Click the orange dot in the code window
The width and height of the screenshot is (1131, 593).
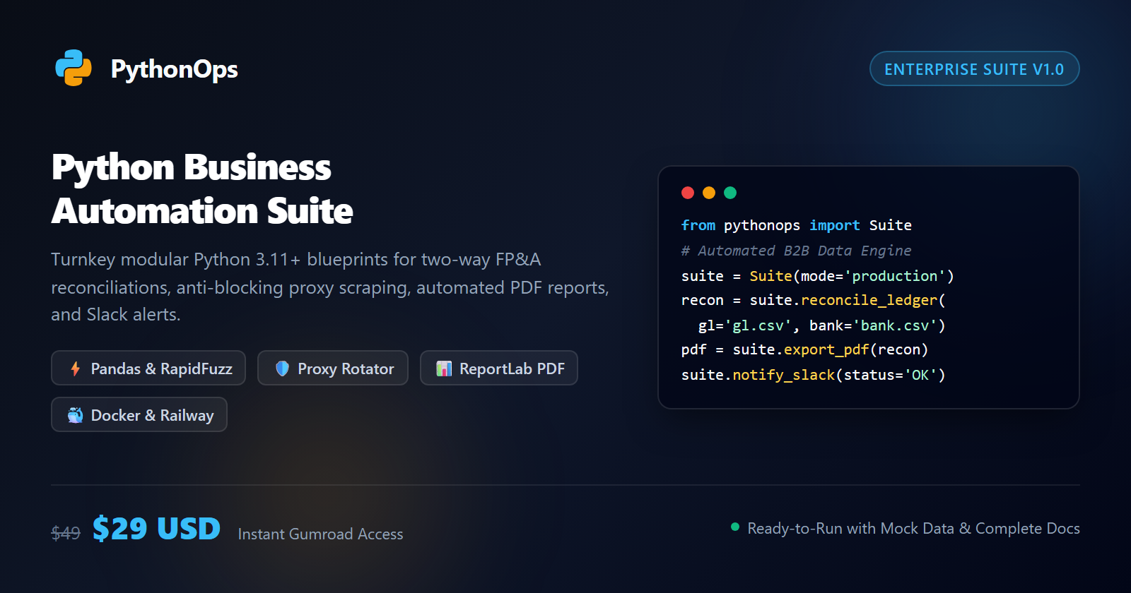[709, 193]
